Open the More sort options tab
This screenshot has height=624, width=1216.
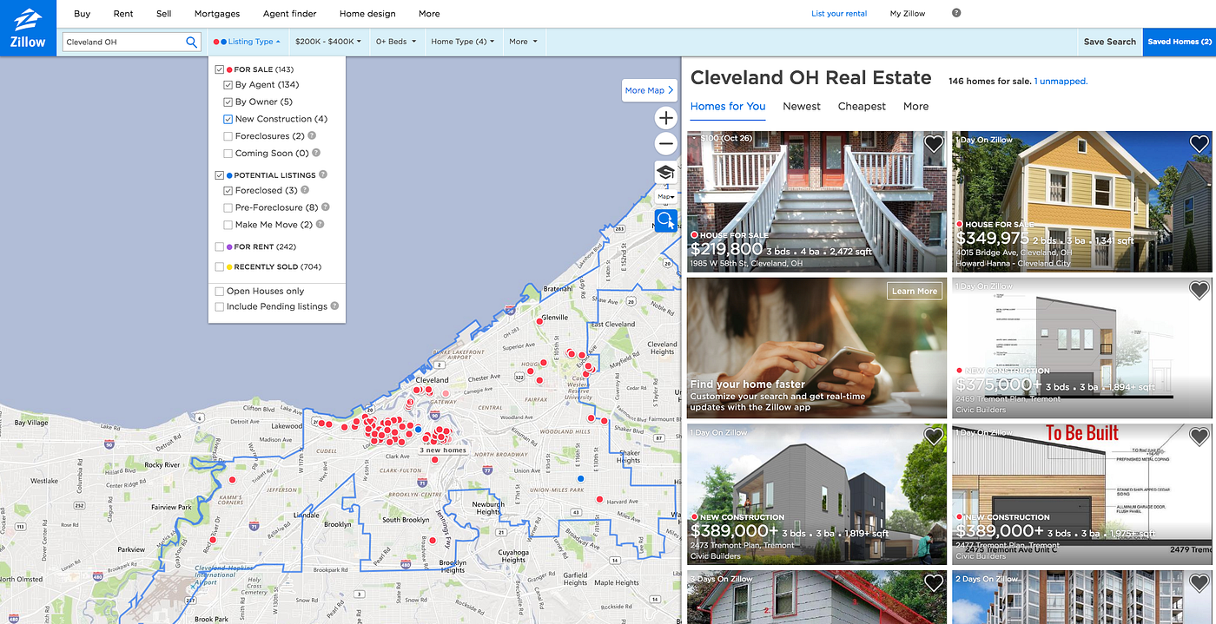click(915, 106)
